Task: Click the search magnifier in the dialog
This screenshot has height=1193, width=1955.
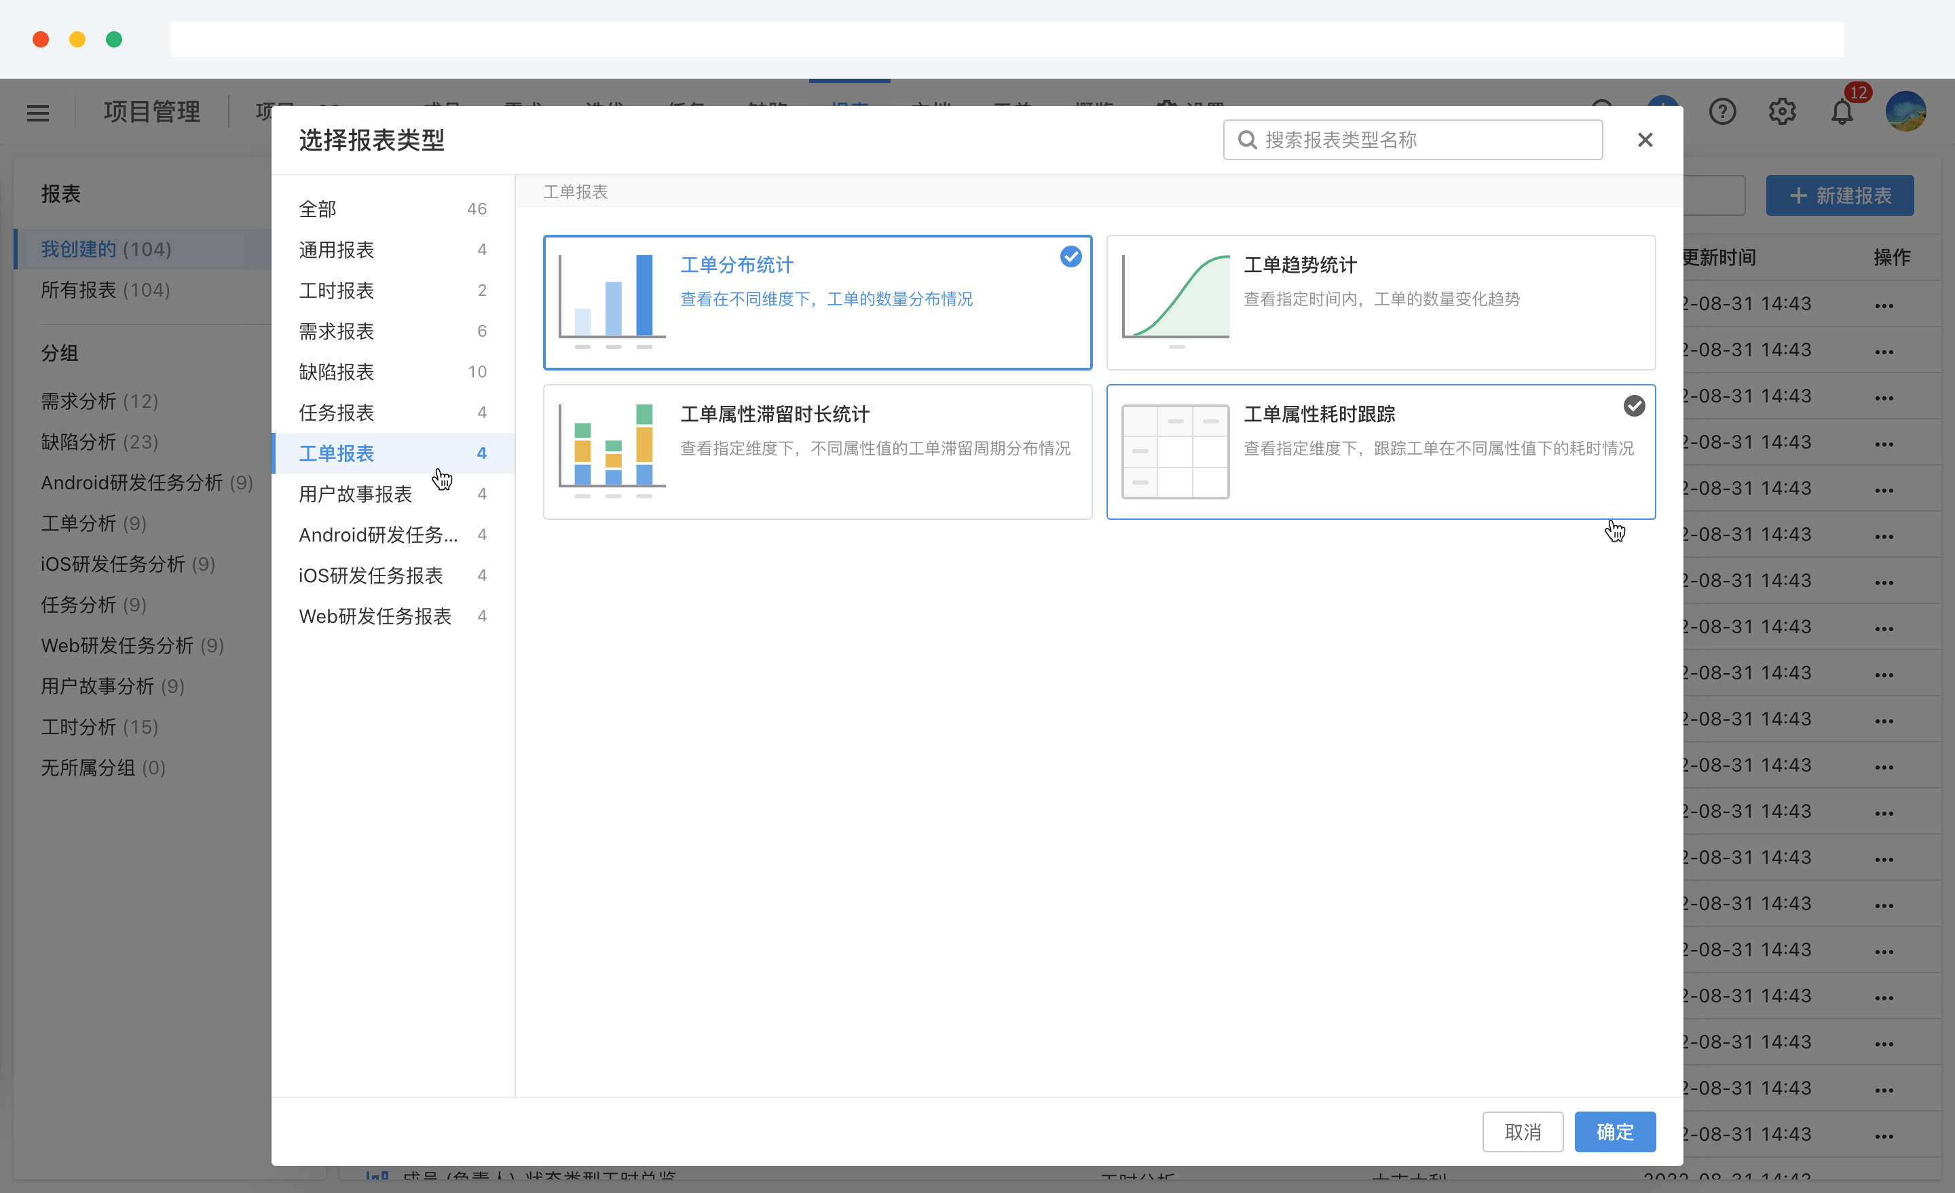Action: click(1247, 140)
